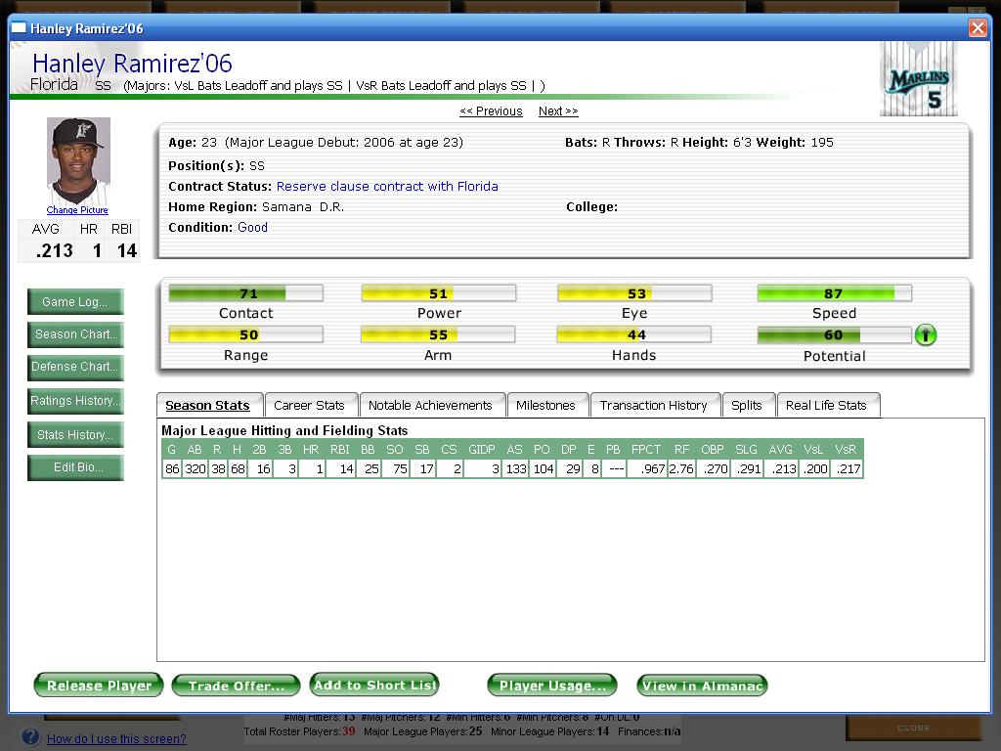This screenshot has height=751, width=1001.
Task: Click the RBI 14 summary value
Action: (x=127, y=251)
